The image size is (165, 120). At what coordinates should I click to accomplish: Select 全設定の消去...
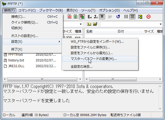(x=100, y=67)
